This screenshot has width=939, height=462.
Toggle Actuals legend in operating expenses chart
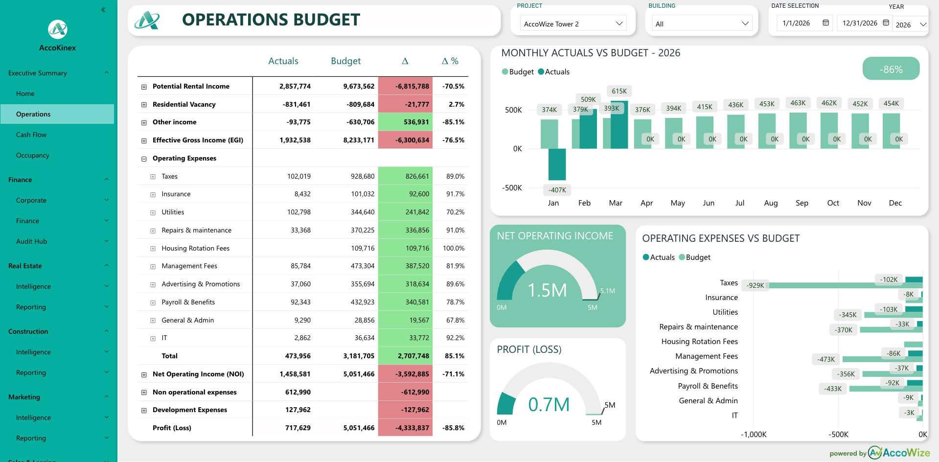point(658,257)
